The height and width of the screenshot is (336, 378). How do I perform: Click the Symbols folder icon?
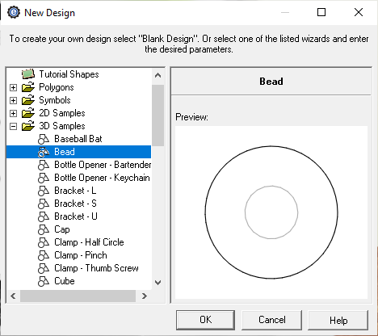[28, 100]
